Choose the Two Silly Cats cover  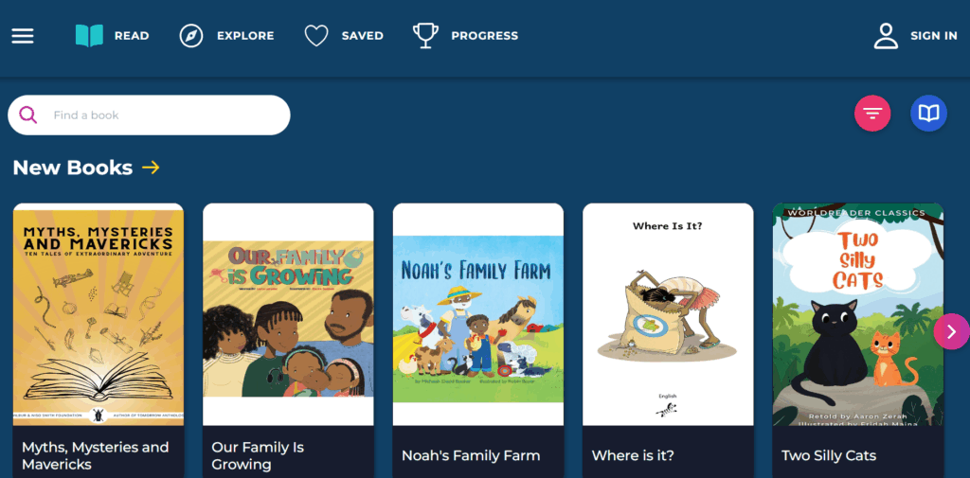[857, 315]
